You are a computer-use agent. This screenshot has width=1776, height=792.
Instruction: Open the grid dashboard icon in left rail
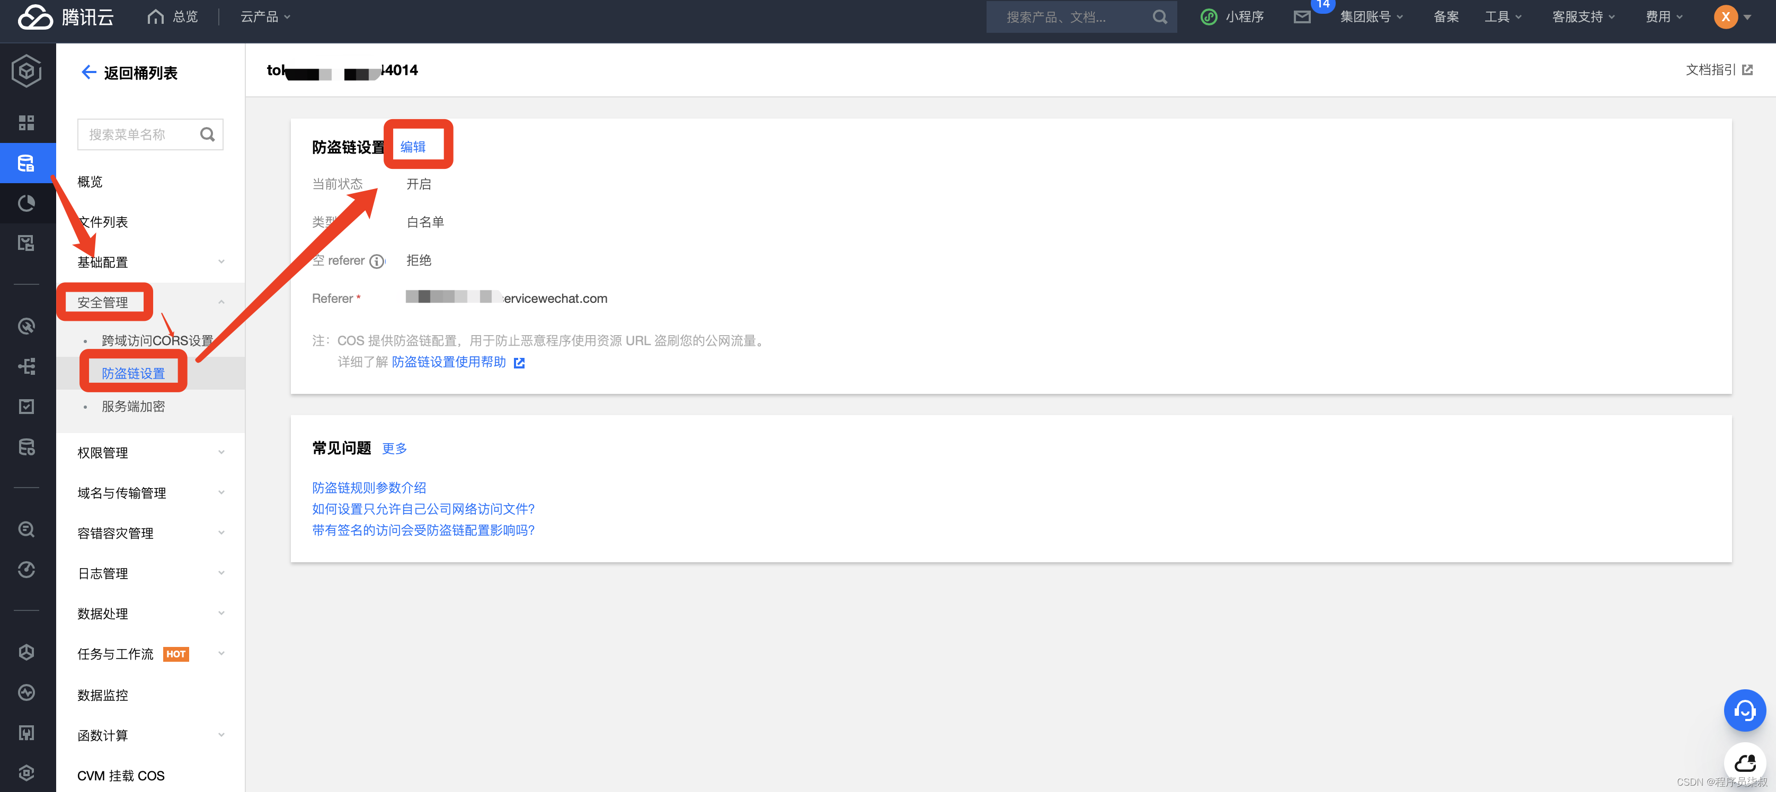(26, 123)
